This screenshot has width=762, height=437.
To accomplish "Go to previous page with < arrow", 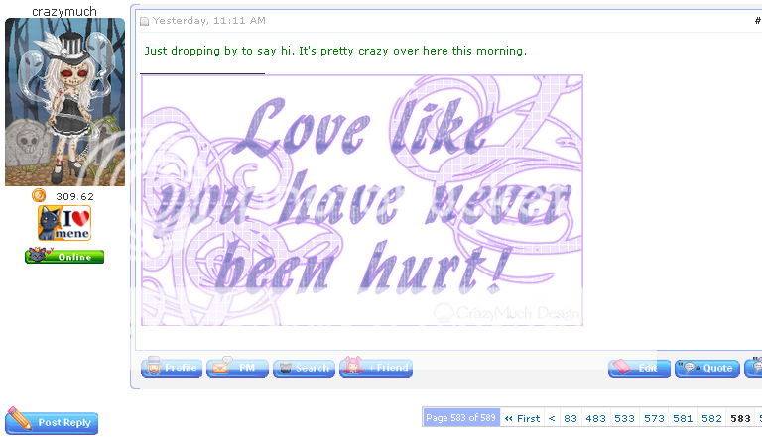I will [553, 419].
